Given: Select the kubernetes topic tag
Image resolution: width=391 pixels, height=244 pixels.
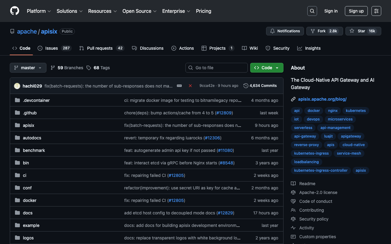Looking at the screenshot, I should (356, 111).
